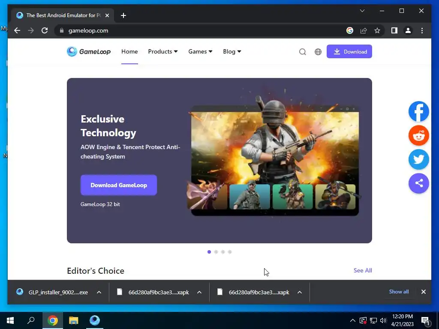Go back with browser back arrow

(x=17, y=30)
